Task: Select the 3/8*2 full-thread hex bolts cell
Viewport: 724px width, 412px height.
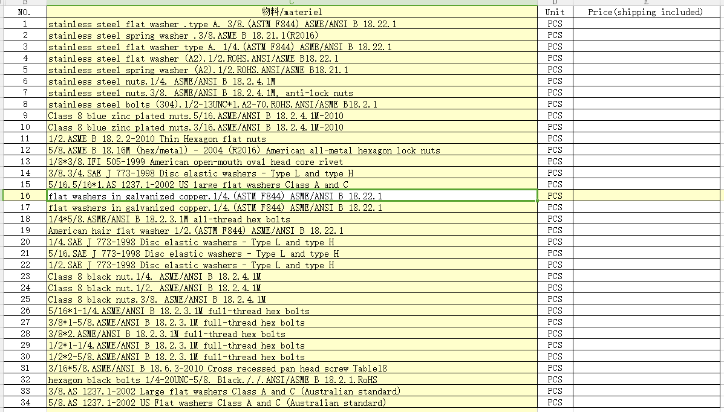Action: click(x=292, y=334)
